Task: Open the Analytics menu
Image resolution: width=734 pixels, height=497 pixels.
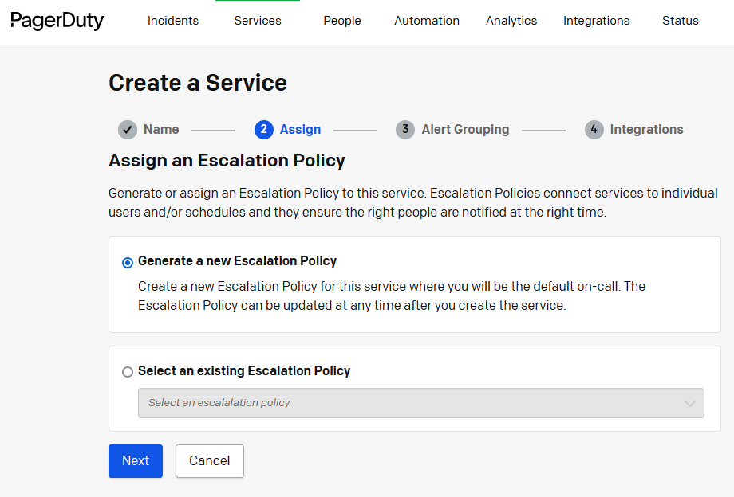Action: click(x=511, y=21)
